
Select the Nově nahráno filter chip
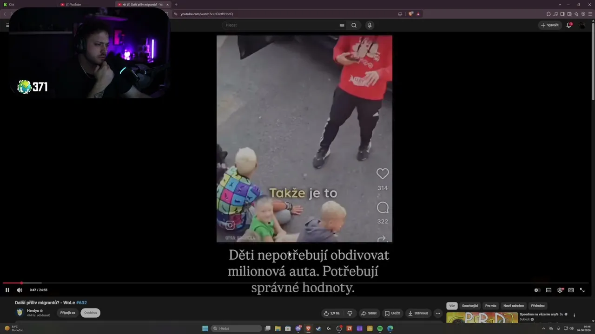(514, 306)
